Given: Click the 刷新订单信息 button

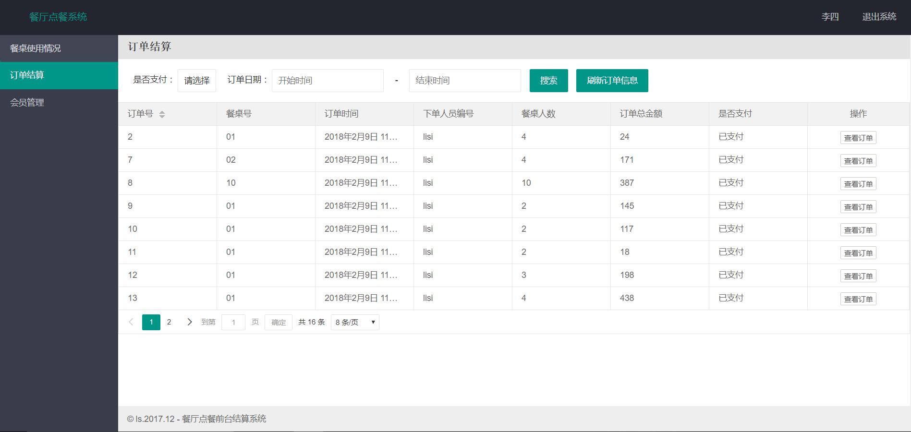Looking at the screenshot, I should click(x=612, y=81).
